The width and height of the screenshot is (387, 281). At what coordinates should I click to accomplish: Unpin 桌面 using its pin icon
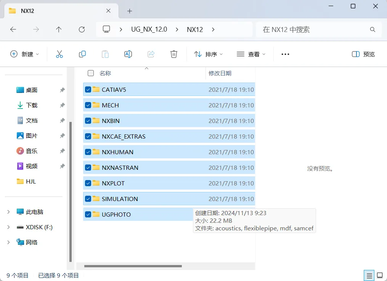click(x=62, y=90)
